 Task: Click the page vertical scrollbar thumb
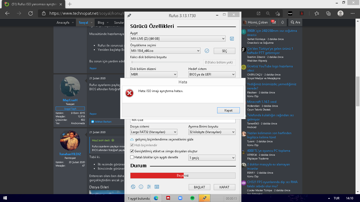358,91
